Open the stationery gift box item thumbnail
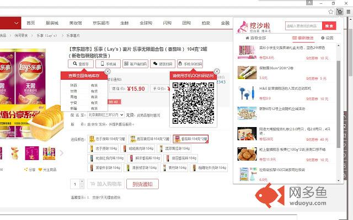The width and height of the screenshot is (353, 220). pos(247,52)
